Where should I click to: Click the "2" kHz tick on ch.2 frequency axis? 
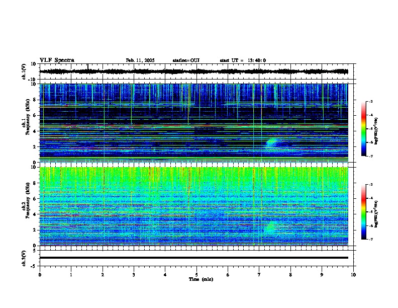[35, 230]
